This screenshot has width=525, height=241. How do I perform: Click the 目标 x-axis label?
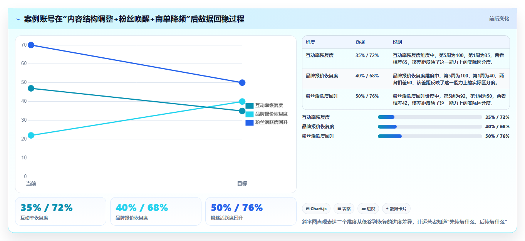pos(242,184)
